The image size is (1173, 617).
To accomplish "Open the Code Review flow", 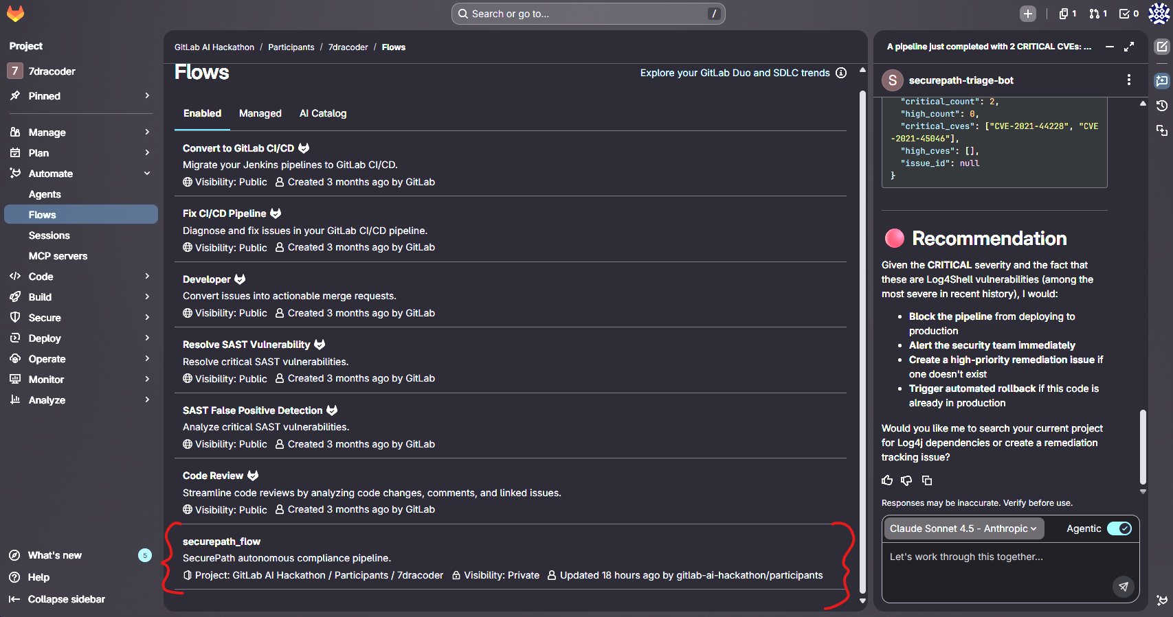I will pos(212,476).
